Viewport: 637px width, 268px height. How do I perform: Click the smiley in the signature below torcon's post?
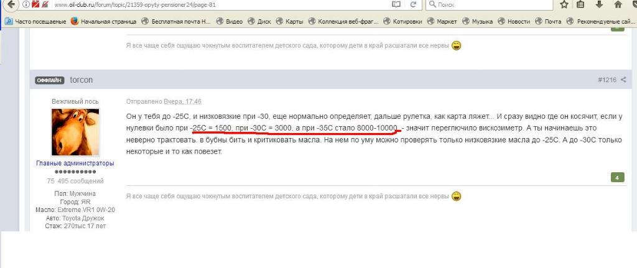456,196
